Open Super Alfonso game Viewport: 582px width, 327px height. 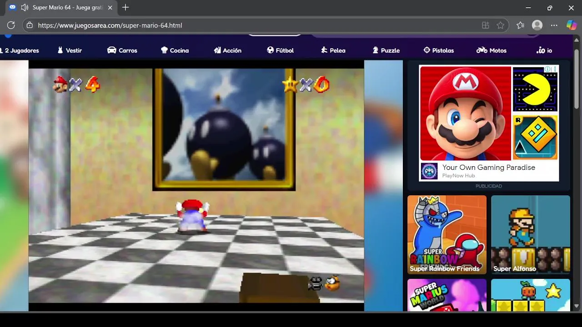[x=531, y=235]
